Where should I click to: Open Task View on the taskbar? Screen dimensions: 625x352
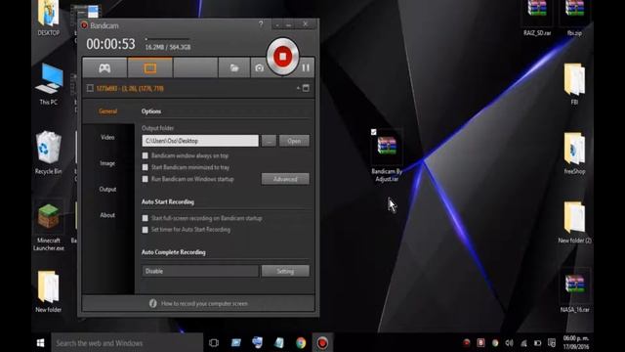(214, 343)
